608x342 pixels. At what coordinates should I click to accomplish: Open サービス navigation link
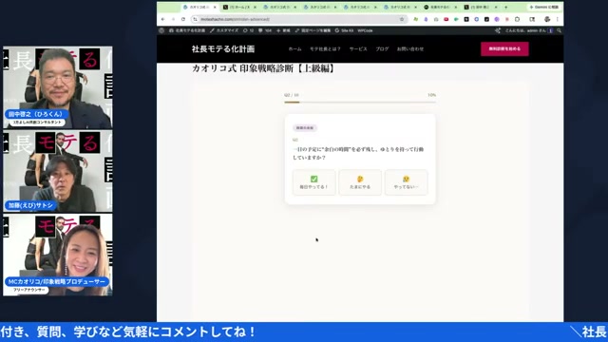pyautogui.click(x=358, y=48)
